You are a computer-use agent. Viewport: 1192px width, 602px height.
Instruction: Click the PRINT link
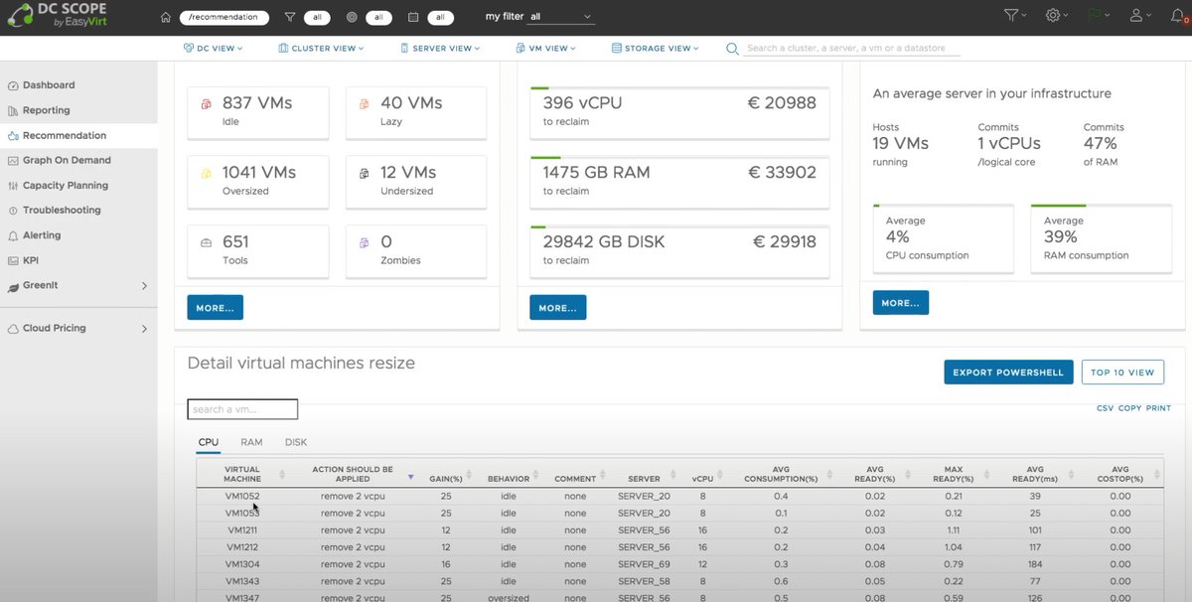tap(1158, 408)
